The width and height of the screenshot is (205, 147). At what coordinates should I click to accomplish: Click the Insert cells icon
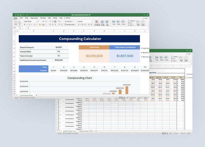pyautogui.click(x=114, y=22)
